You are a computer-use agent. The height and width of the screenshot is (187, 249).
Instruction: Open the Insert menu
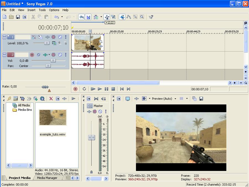[x=32, y=10]
